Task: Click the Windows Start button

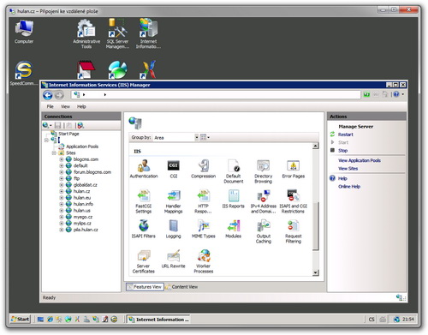Action: tap(21, 320)
